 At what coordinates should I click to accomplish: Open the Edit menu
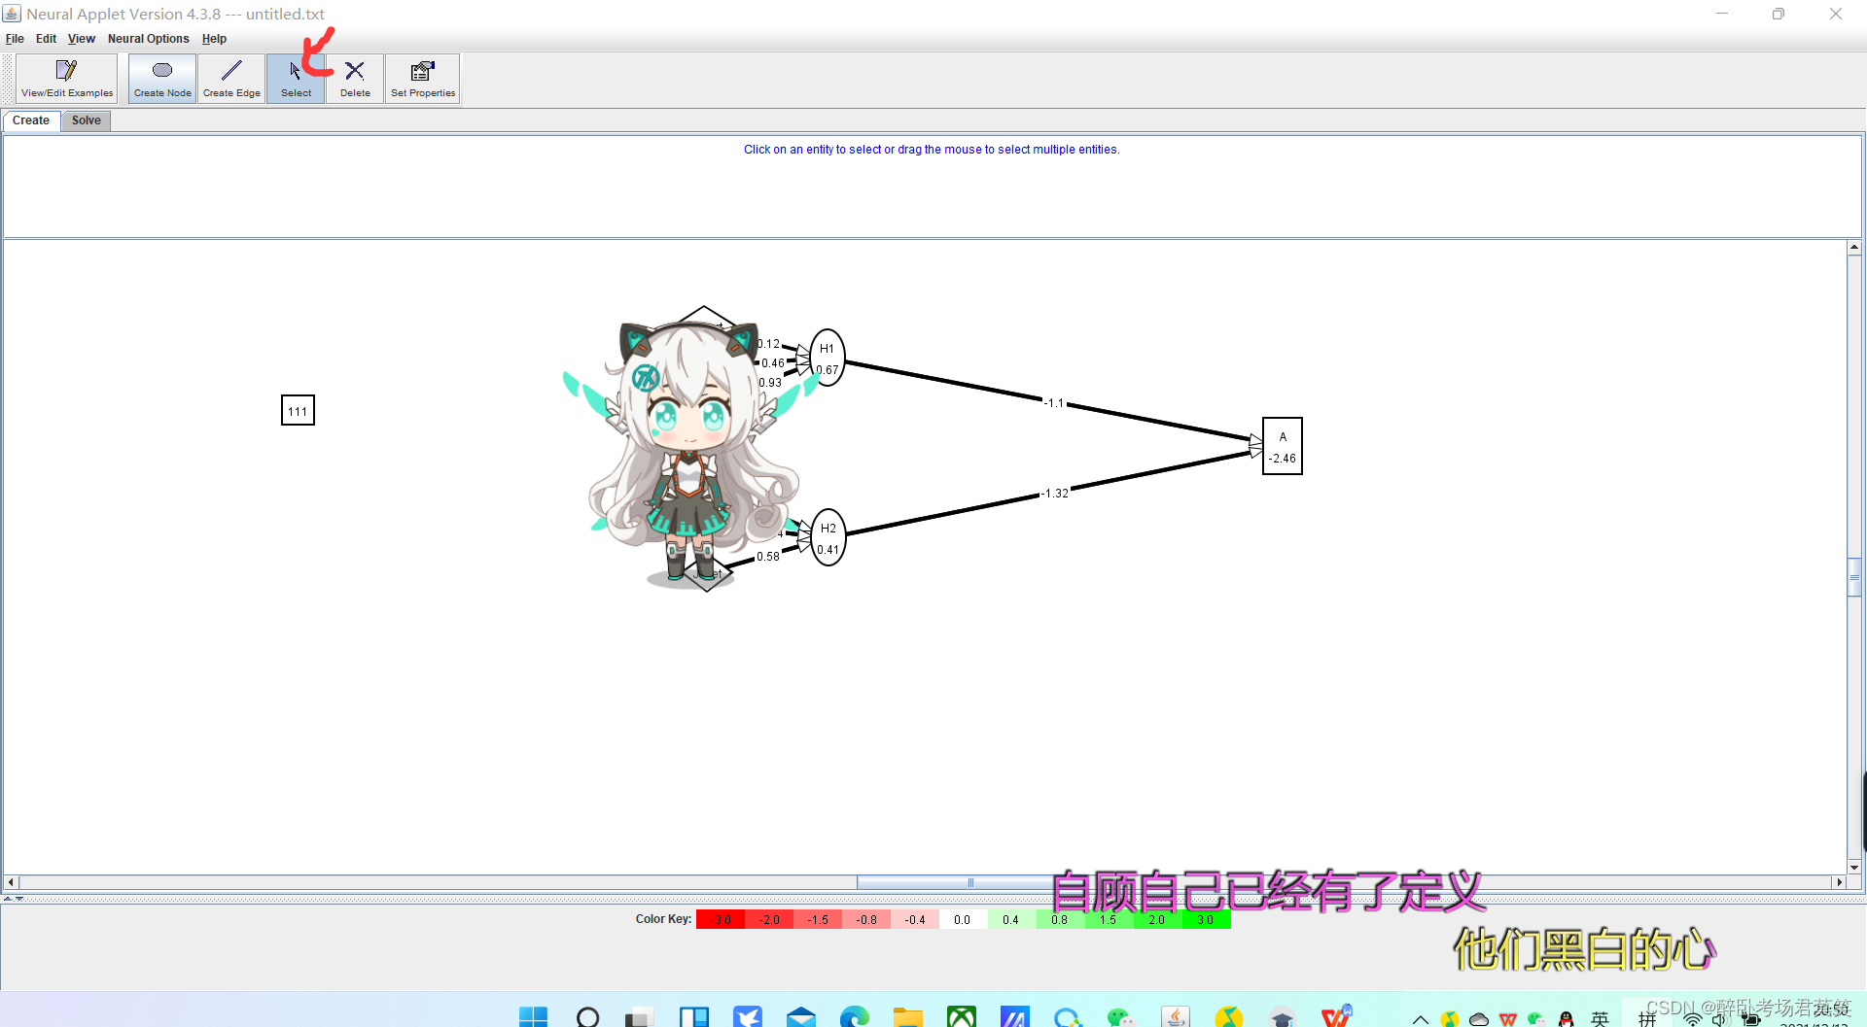click(x=46, y=39)
